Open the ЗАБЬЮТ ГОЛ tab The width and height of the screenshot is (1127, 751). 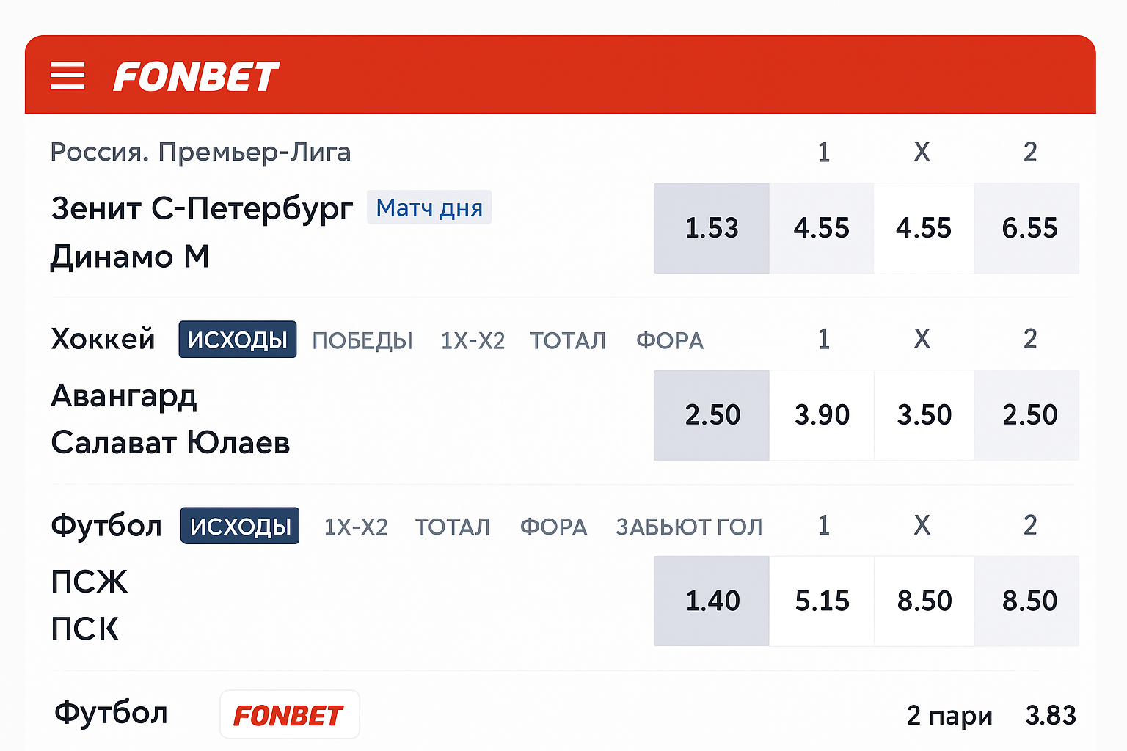click(689, 527)
